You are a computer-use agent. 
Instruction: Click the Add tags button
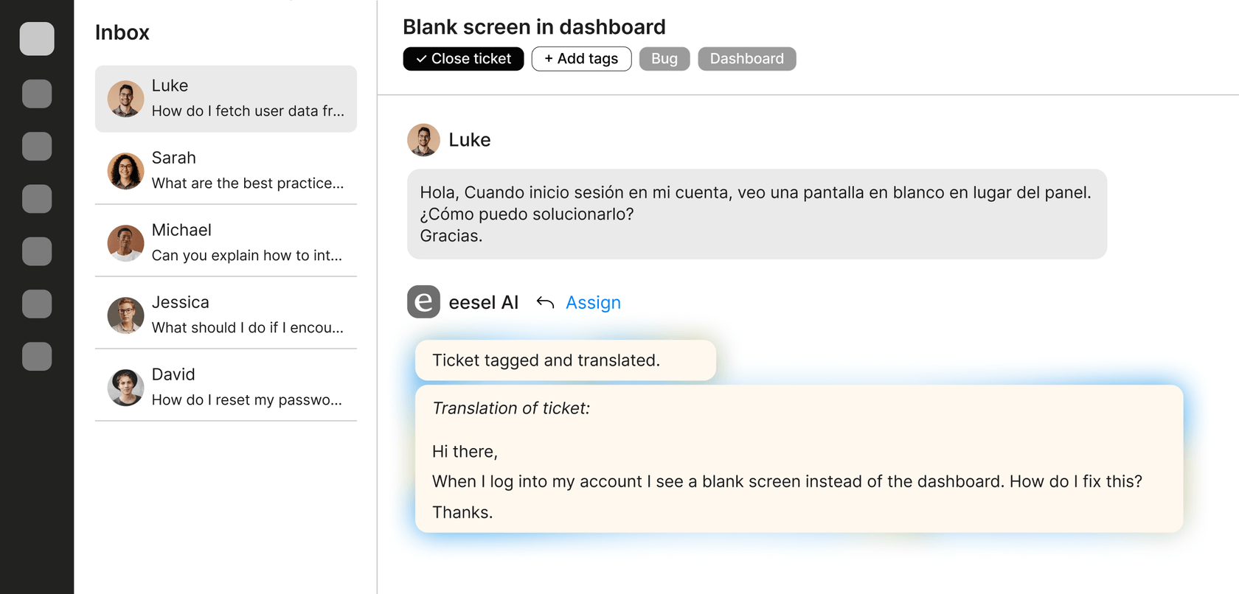(x=581, y=59)
